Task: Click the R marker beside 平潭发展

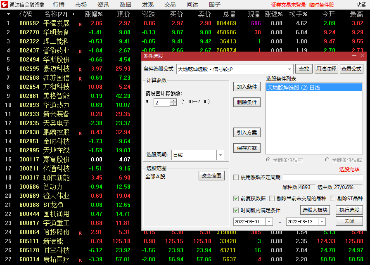Action: pos(80,24)
